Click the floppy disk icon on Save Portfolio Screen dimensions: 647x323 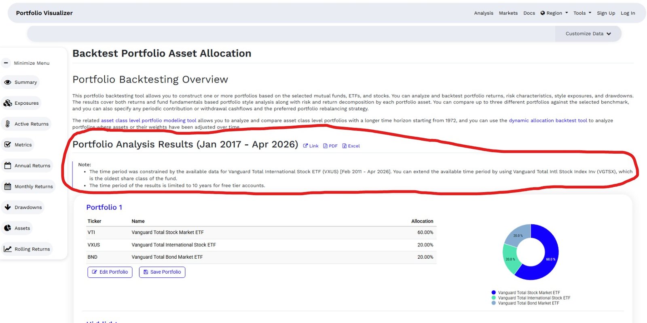[x=146, y=272]
